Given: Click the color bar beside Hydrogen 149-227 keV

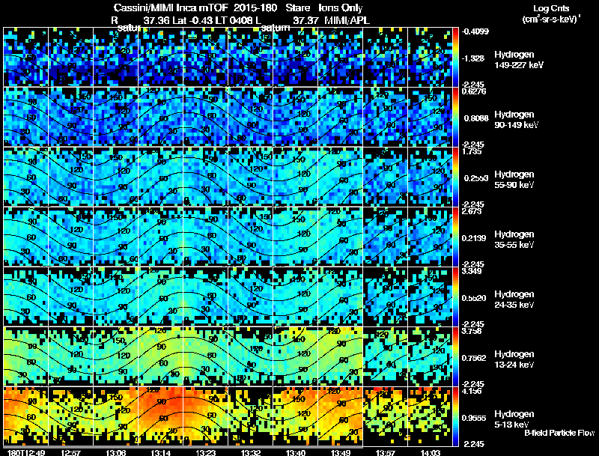Looking at the screenshot, I should point(455,57).
